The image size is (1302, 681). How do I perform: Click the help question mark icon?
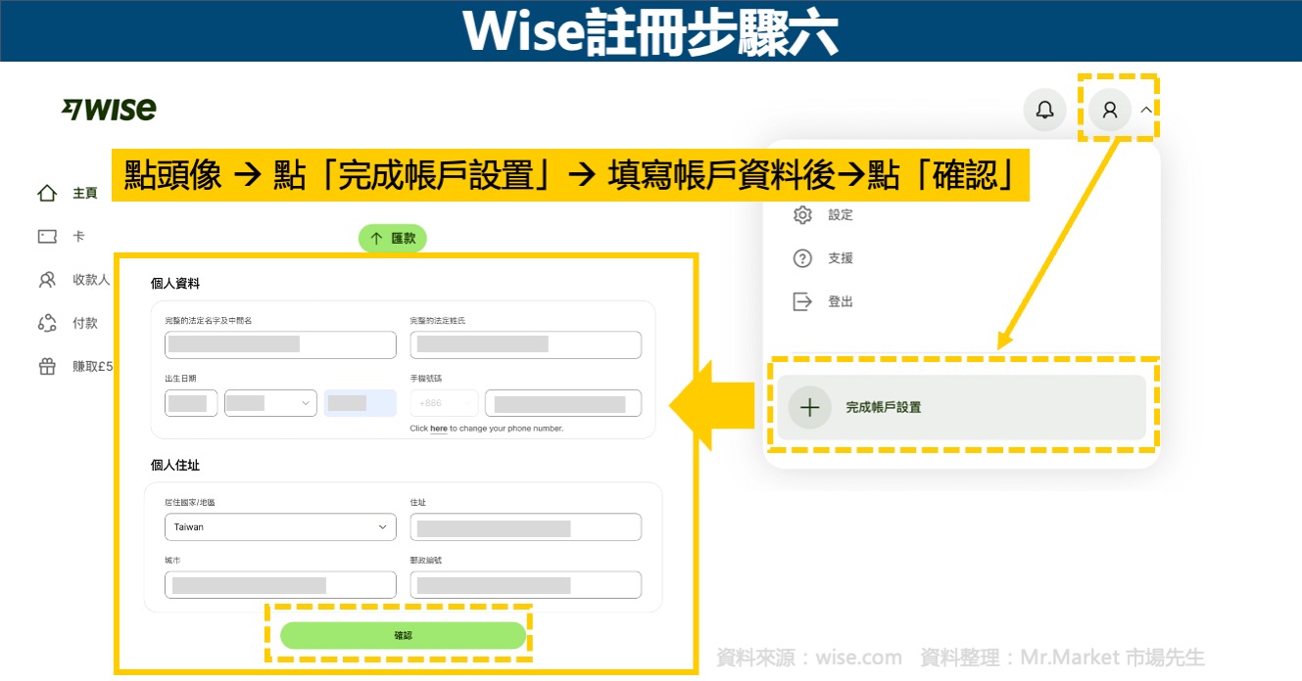(802, 258)
